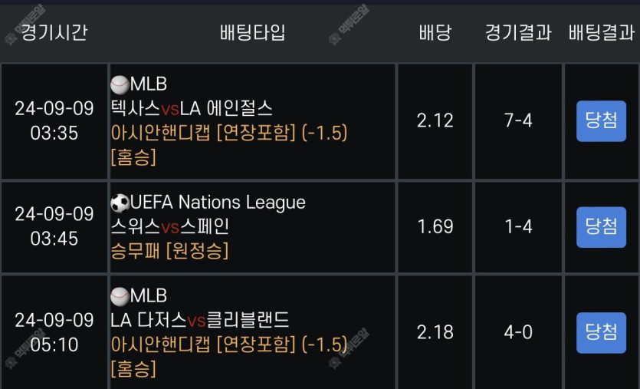This screenshot has height=389, width=640.
Task: Click the 2.12 odds value
Action: tap(435, 120)
